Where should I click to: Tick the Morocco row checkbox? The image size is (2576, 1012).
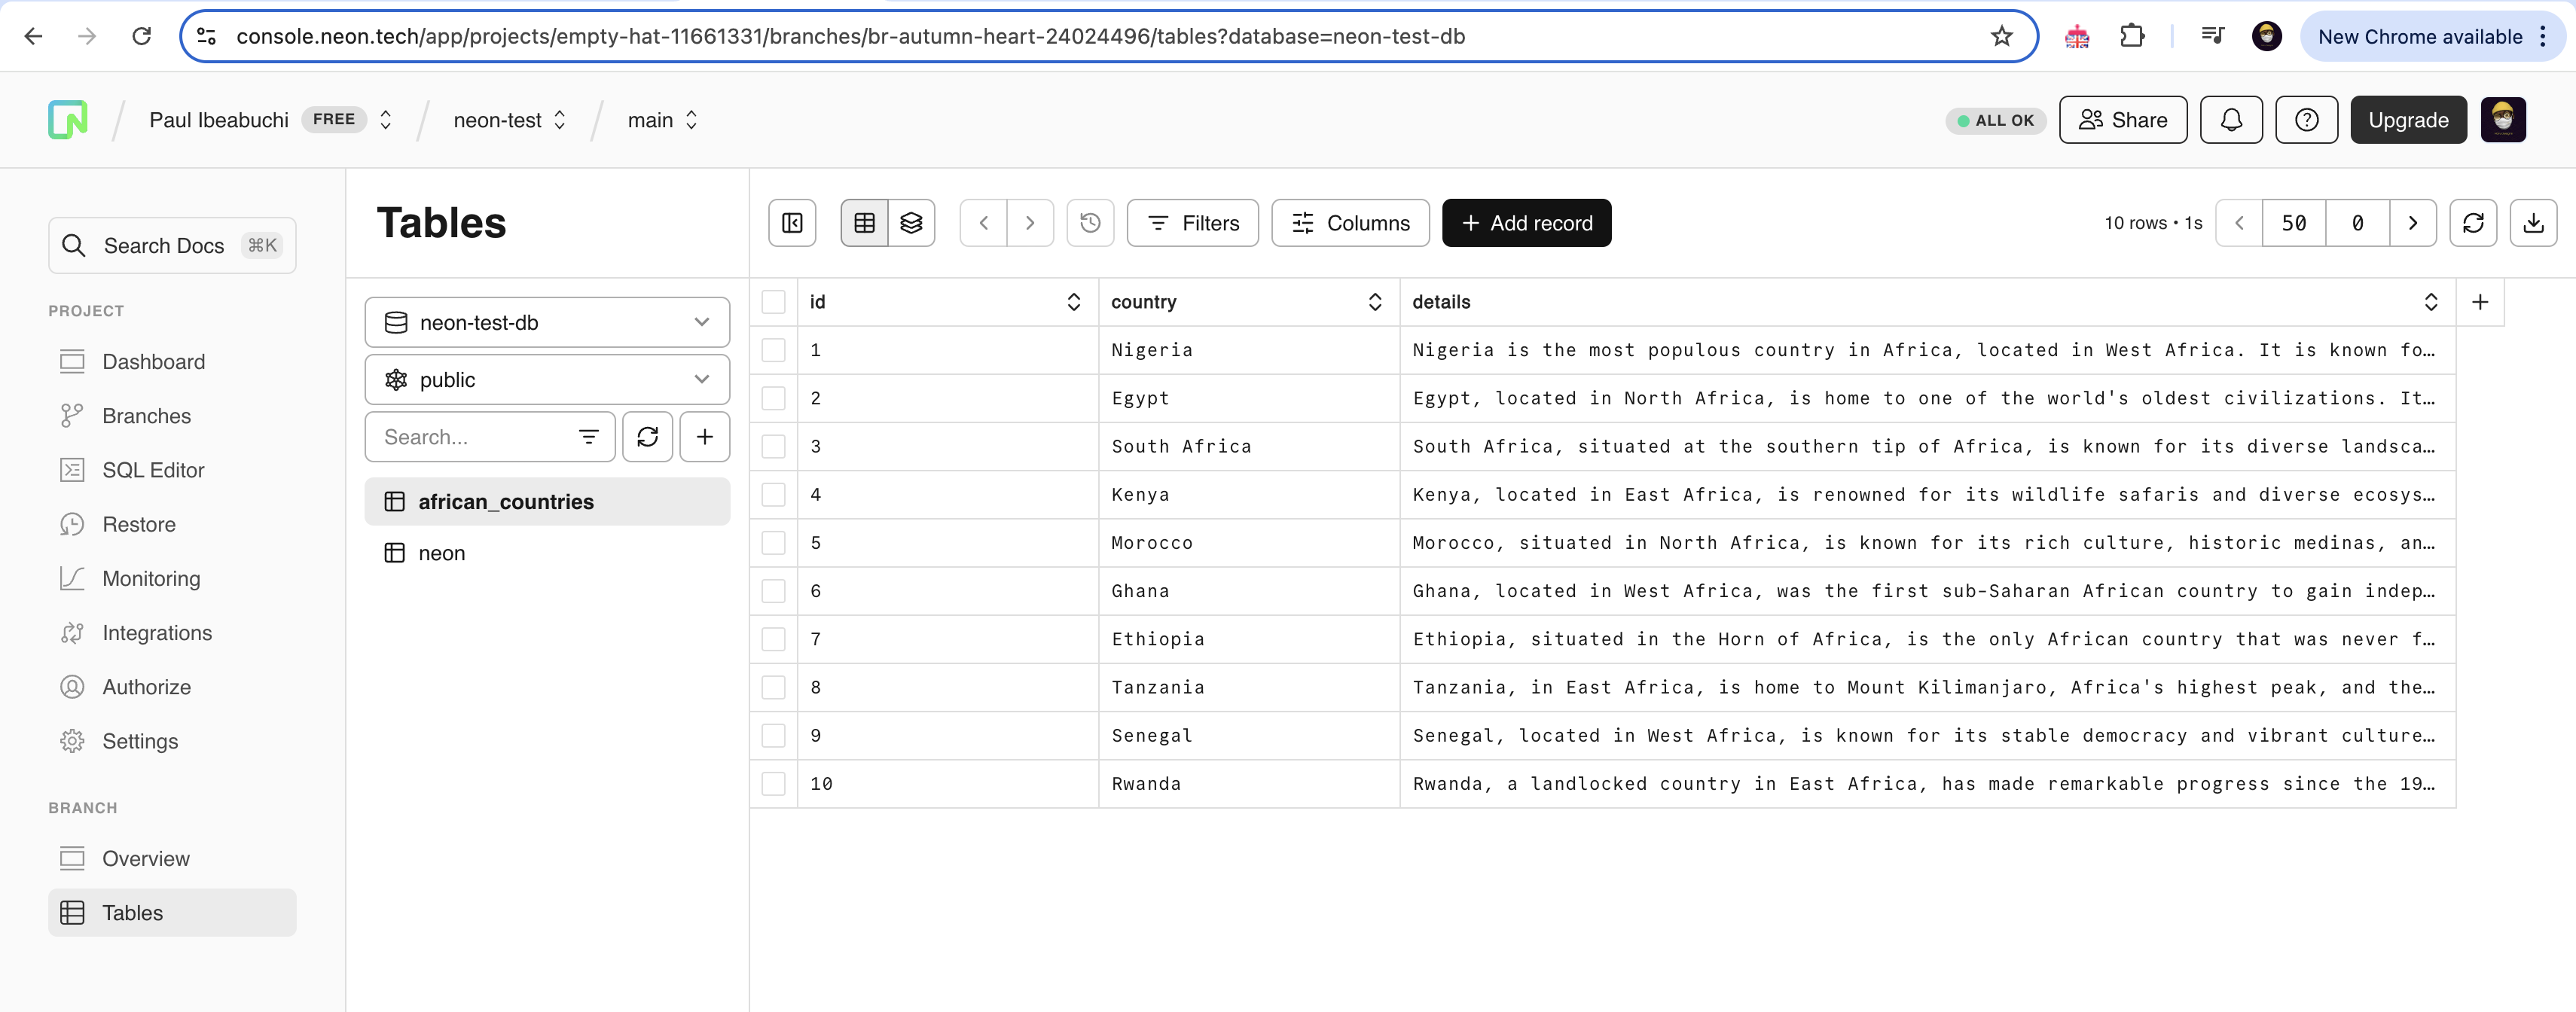pyautogui.click(x=774, y=543)
